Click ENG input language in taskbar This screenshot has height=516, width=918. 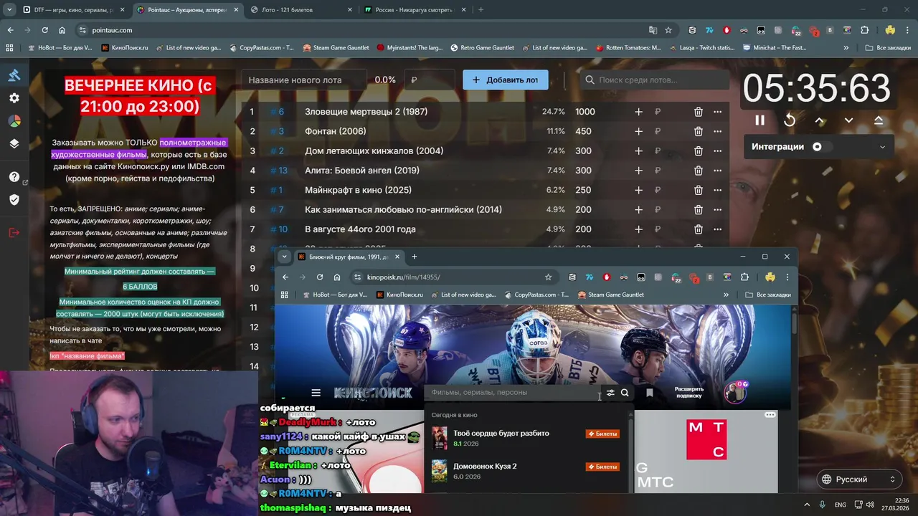840,505
